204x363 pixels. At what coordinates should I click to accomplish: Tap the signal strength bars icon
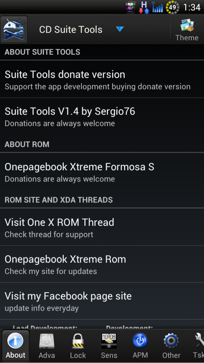pos(157,7)
